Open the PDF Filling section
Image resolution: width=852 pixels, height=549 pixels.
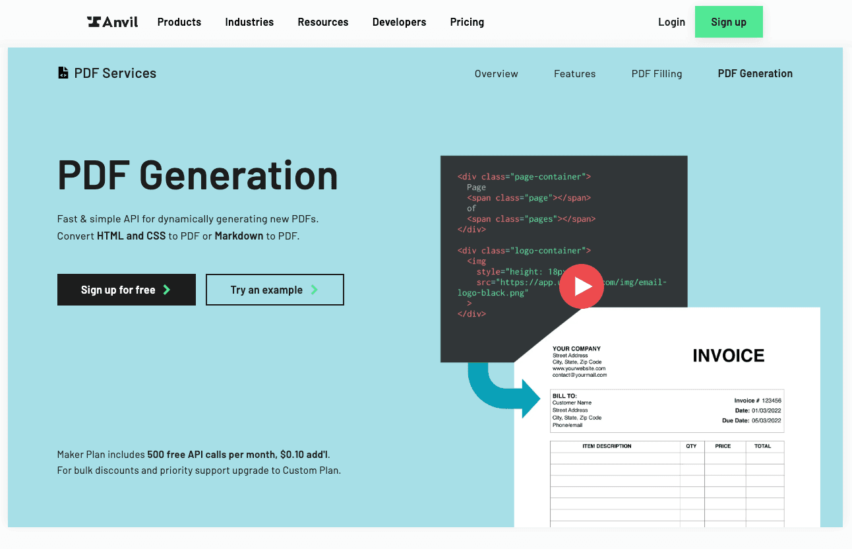pyautogui.click(x=657, y=73)
